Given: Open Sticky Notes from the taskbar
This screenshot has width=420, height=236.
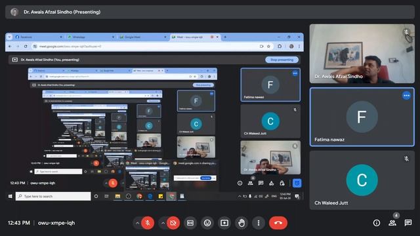Looking at the screenshot, I should 160,197.
